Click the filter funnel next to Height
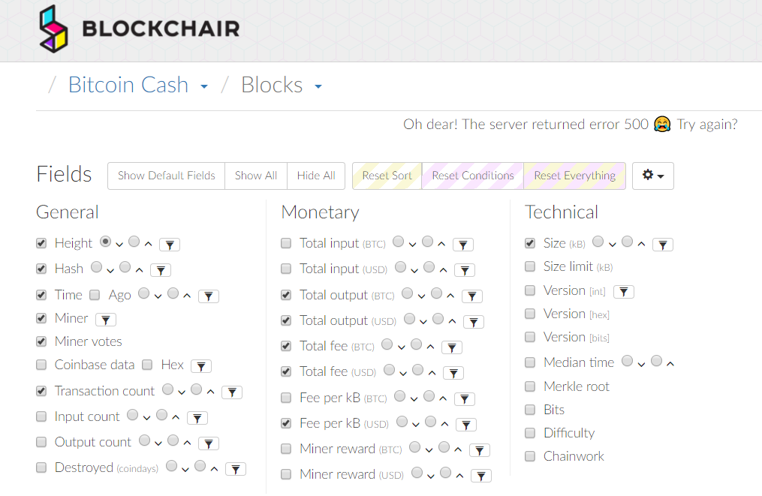Screen dimensions: 762x496 [x=170, y=244]
